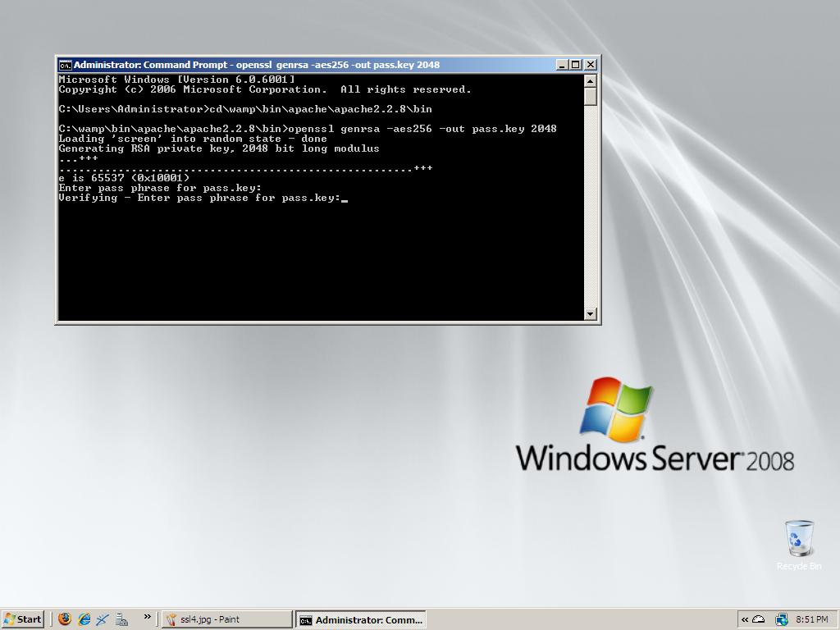Click the Administrator: Command Prompt taskbar button

pos(361,619)
